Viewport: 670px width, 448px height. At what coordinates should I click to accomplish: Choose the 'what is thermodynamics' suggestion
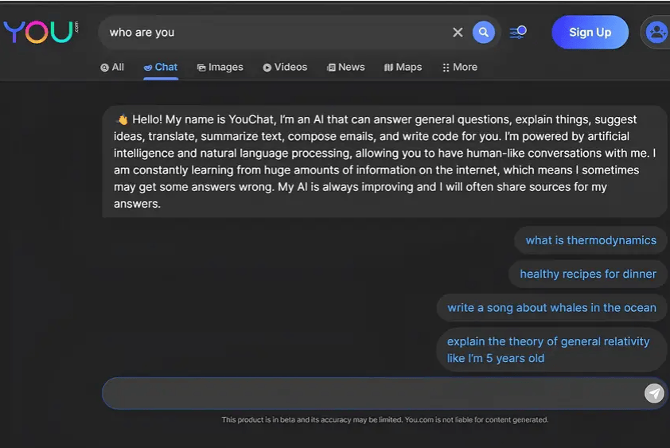590,240
